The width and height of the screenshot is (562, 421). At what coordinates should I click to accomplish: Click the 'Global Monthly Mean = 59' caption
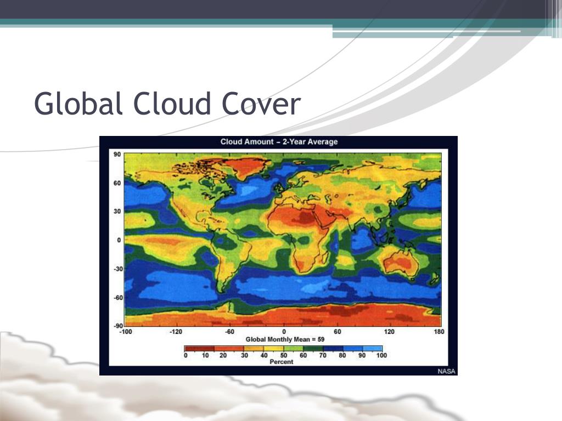[x=285, y=339]
